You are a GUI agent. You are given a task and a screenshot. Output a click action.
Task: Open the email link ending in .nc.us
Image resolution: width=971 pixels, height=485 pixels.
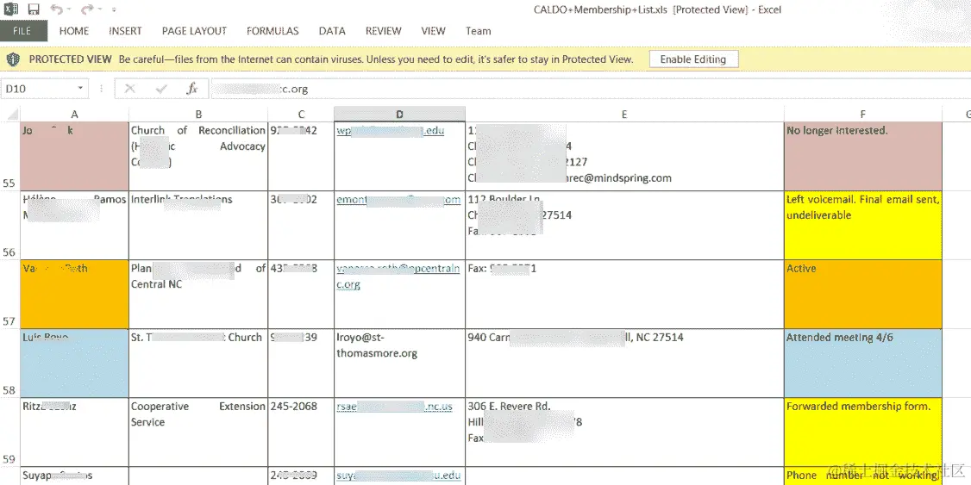pos(394,407)
